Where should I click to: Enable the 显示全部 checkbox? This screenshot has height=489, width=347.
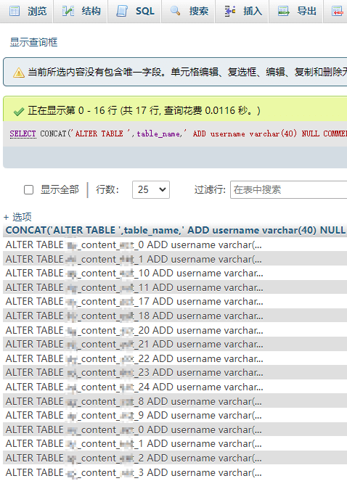click(29, 189)
